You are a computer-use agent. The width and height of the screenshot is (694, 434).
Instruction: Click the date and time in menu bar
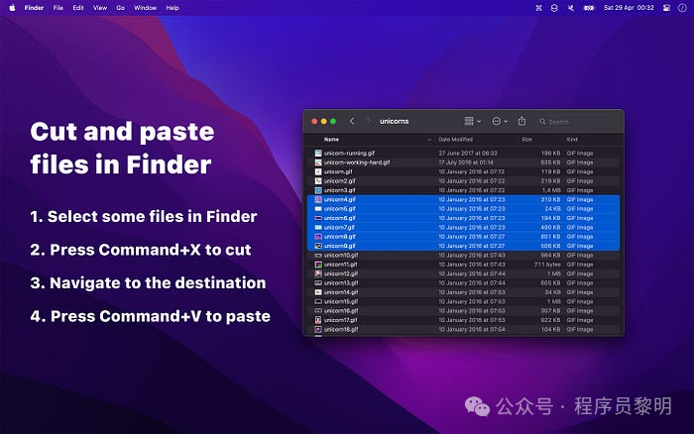629,8
